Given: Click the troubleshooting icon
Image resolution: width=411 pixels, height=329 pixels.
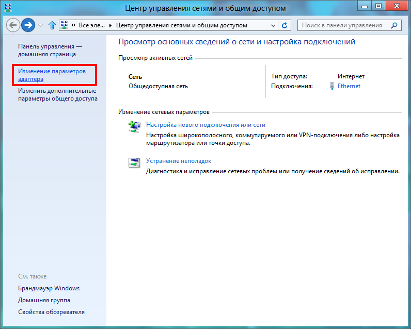Looking at the screenshot, I should pos(134,162).
